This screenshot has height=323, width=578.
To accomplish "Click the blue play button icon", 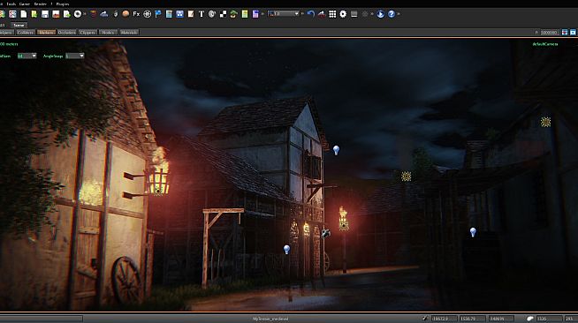I will pyautogui.click(x=380, y=14).
